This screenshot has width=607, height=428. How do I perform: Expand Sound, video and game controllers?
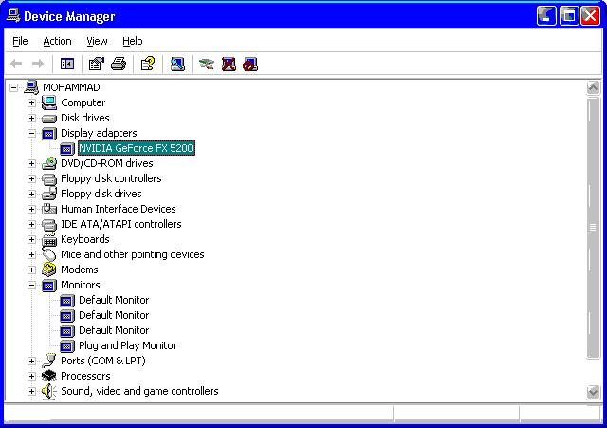pyautogui.click(x=31, y=391)
